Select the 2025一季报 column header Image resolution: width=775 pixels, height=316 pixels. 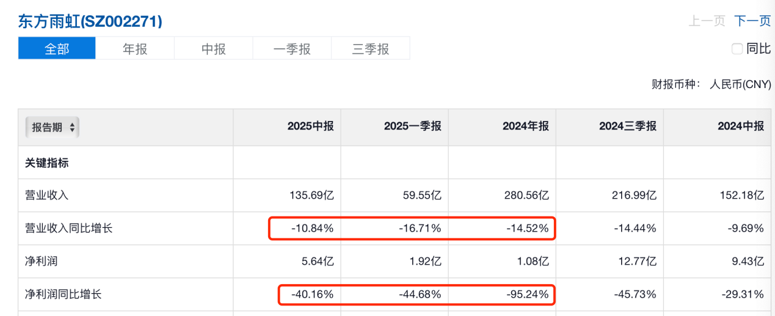pyautogui.click(x=412, y=127)
